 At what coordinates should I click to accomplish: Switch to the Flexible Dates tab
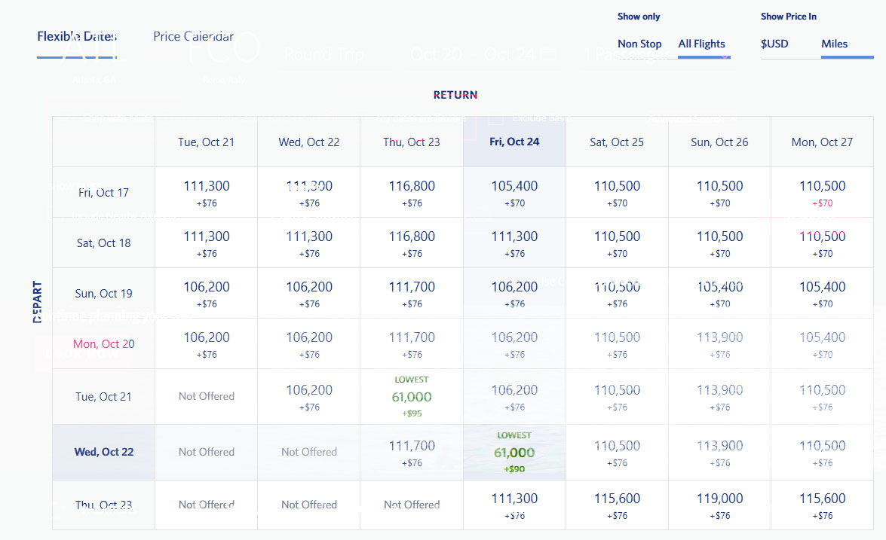pos(77,36)
